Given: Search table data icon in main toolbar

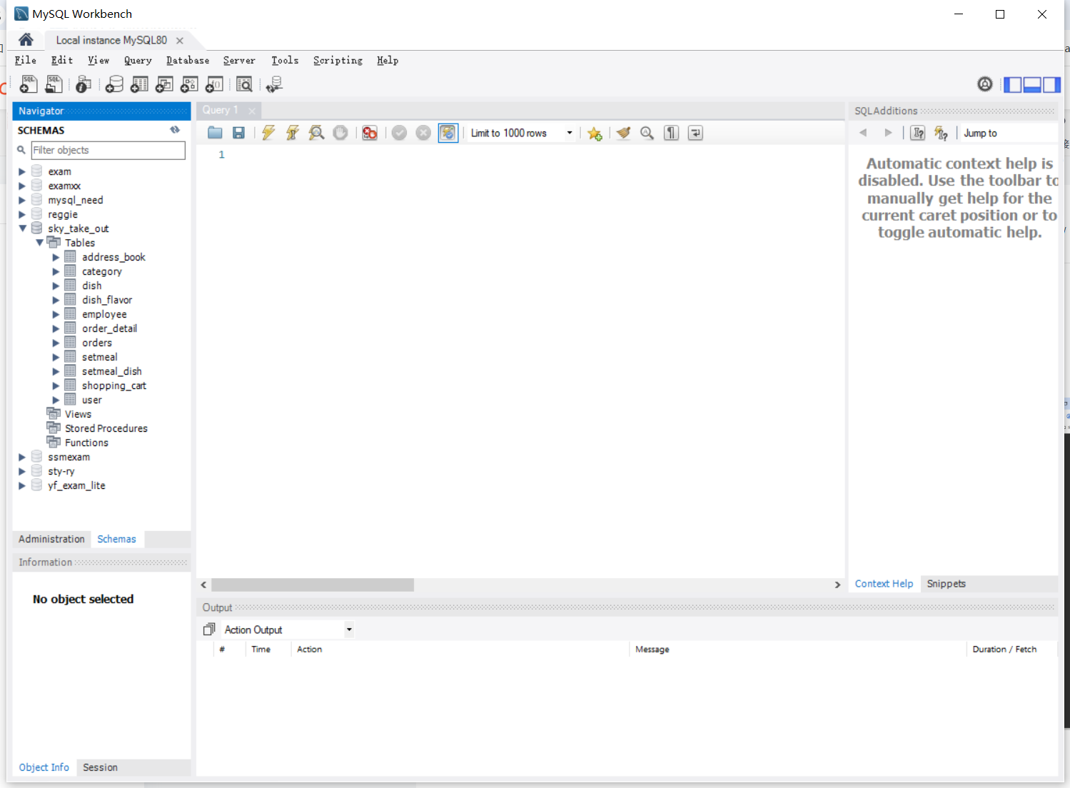Looking at the screenshot, I should tap(244, 84).
